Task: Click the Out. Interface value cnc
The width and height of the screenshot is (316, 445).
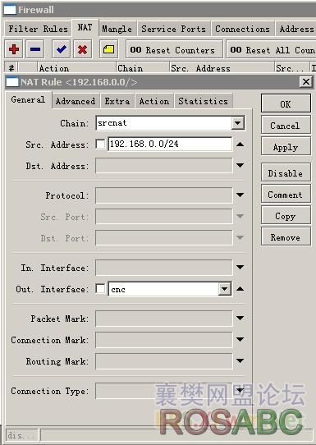Action: (x=164, y=289)
